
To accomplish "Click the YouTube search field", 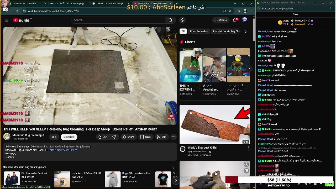I will coord(118,20).
